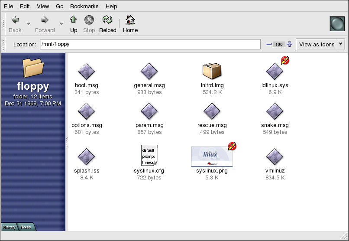Switch to the Notes sidebar tab
This screenshot has width=349, height=241.
coord(26,227)
